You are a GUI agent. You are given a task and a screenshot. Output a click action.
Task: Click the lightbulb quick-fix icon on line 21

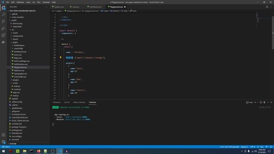(x=61, y=57)
